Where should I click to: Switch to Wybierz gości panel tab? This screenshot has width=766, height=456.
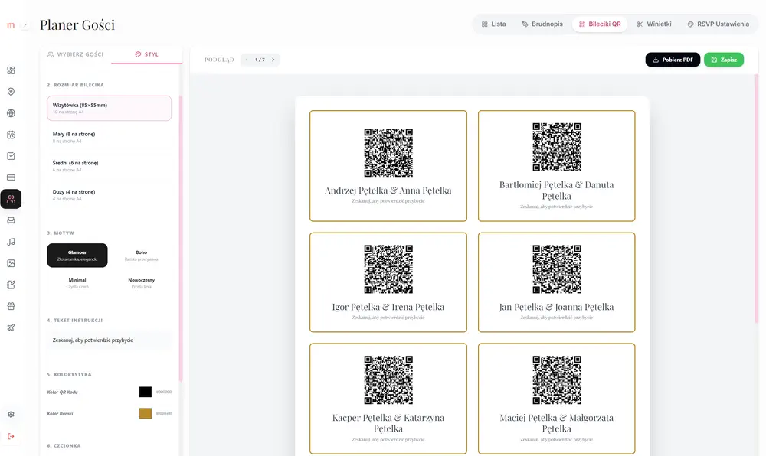76,54
